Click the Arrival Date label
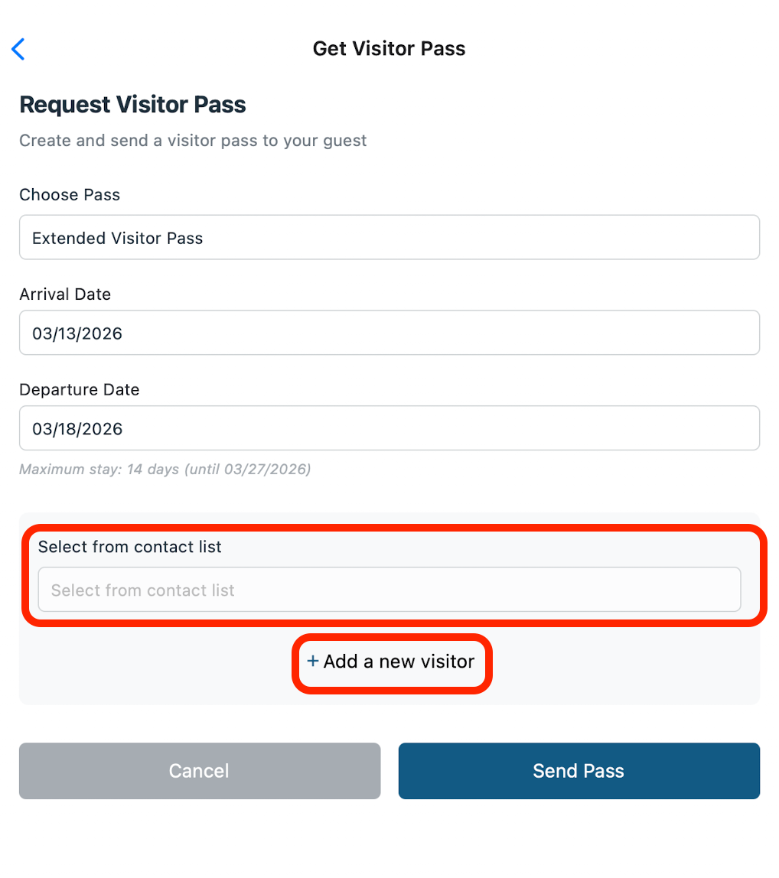 pos(65,294)
